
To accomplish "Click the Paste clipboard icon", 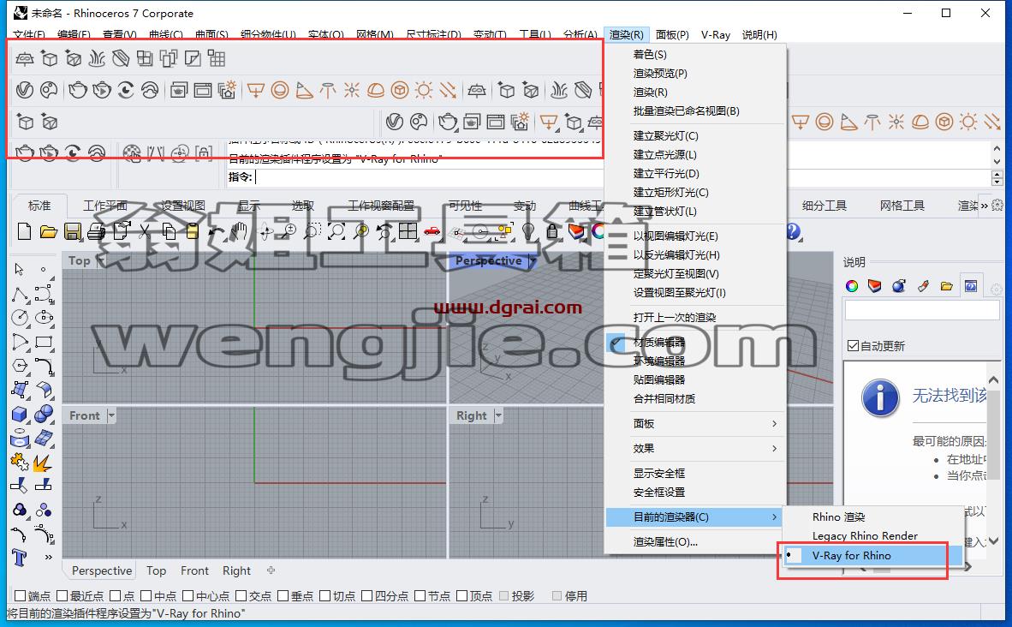I will click(193, 231).
